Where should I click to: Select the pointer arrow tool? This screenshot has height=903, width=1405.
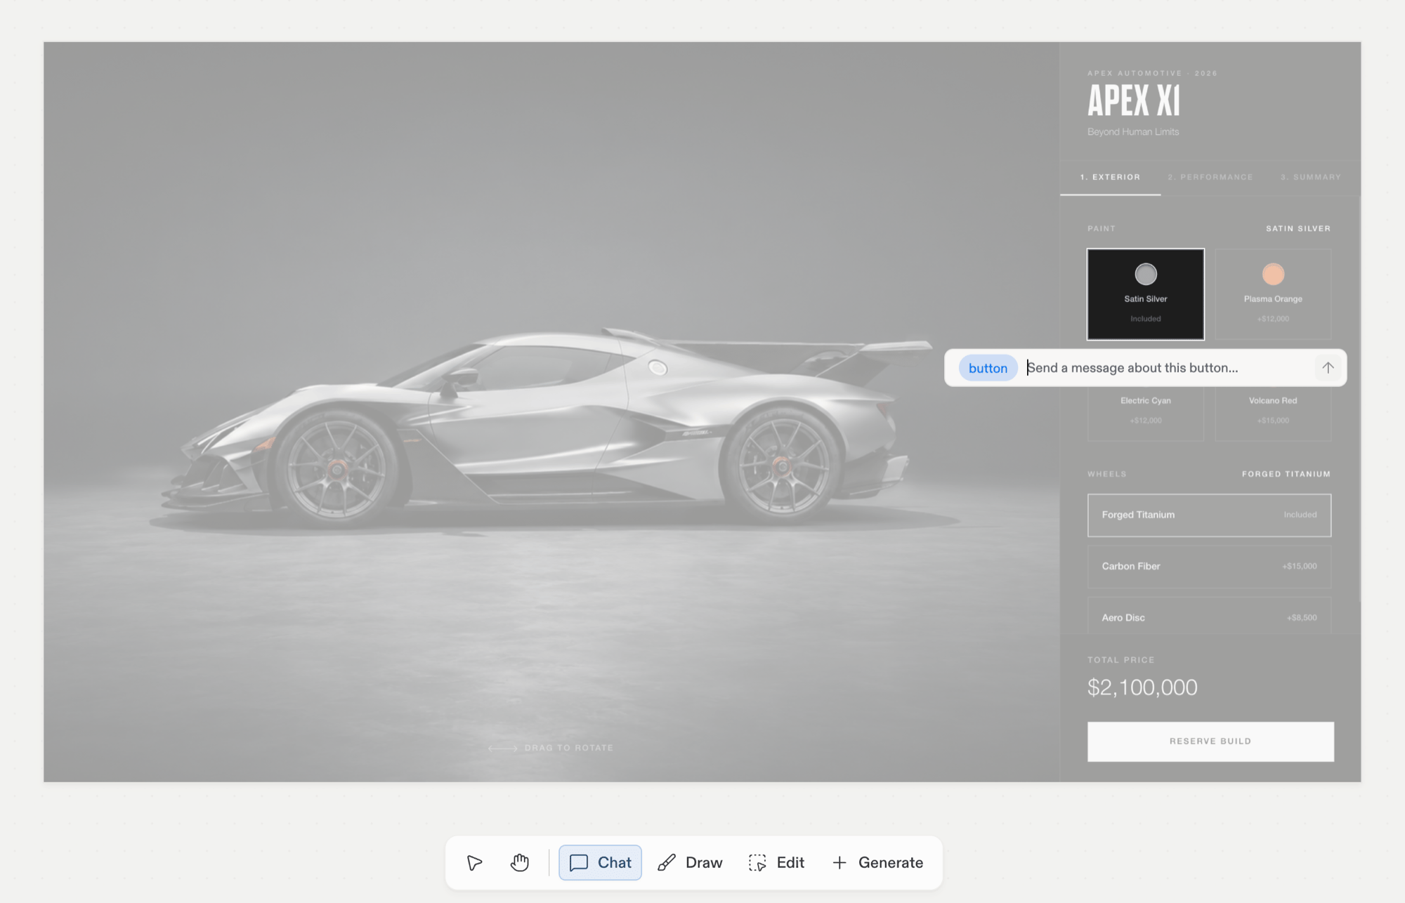475,862
